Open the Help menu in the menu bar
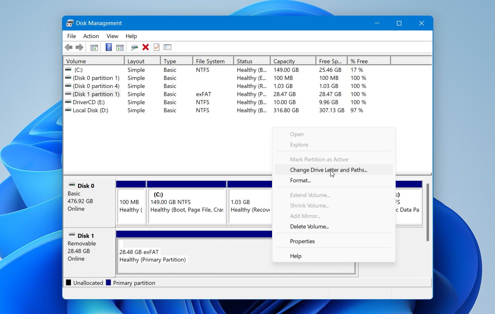Screen dimensions: 495x314 tap(131, 36)
